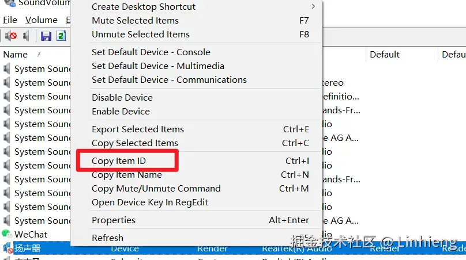The height and width of the screenshot is (260, 466).
Task: Open the File menu
Action: [10, 20]
